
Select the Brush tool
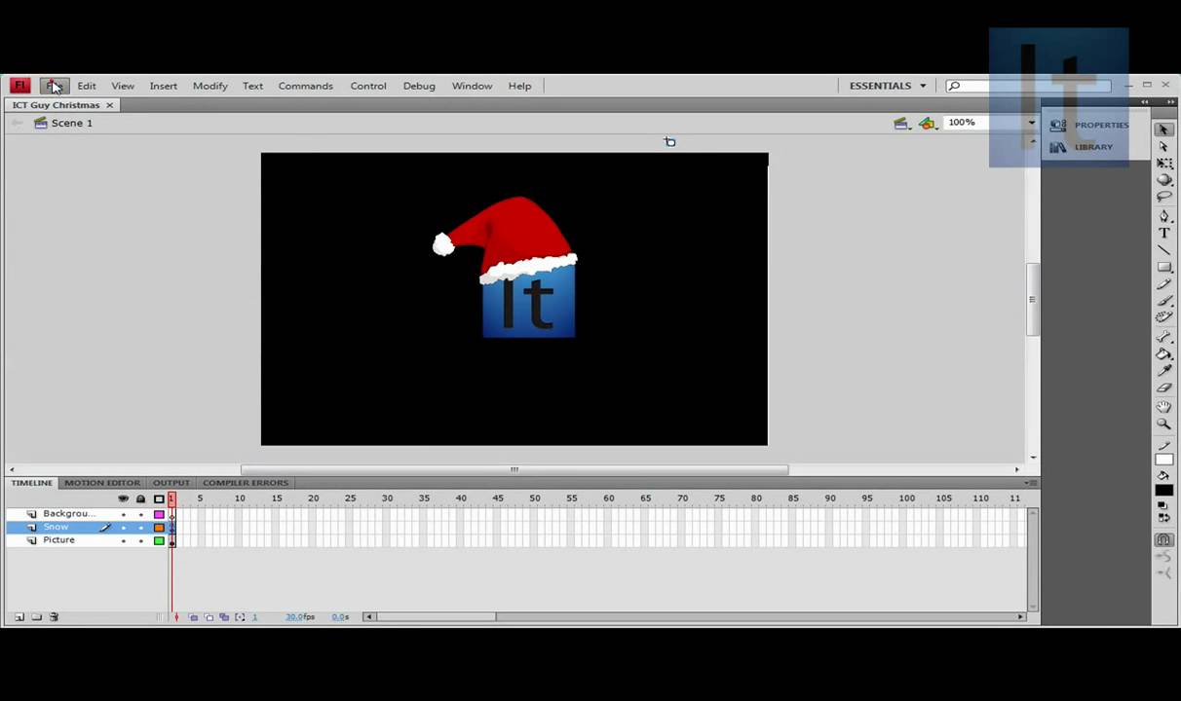click(x=1163, y=301)
